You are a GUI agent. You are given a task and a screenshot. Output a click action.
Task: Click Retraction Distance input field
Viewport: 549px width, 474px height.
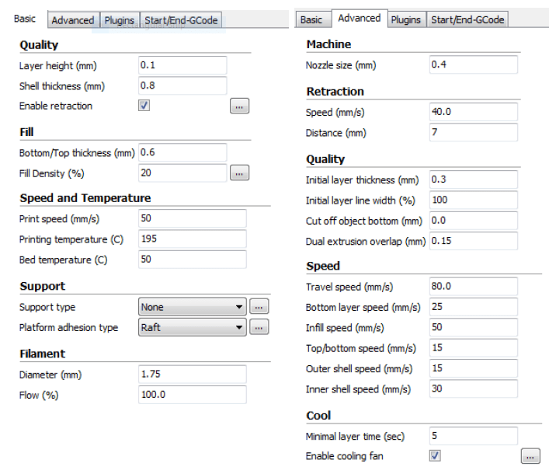tap(474, 132)
